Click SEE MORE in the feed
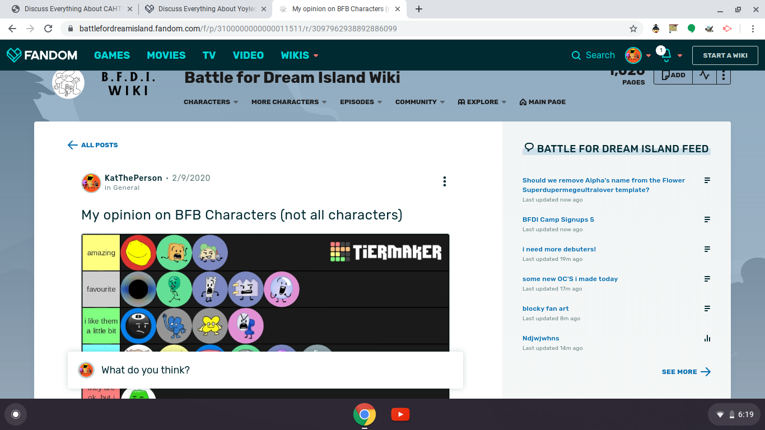The image size is (765, 430). click(686, 372)
